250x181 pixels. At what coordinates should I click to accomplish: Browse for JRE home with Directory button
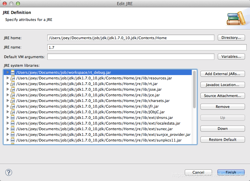click(231, 38)
